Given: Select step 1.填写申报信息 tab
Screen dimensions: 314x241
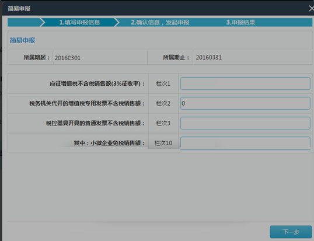Looking at the screenshot, I should click(79, 22).
